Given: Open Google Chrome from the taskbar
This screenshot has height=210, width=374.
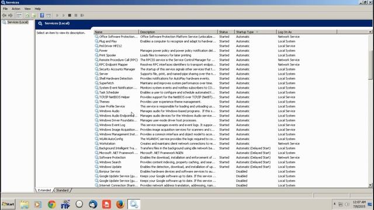Looking at the screenshot, I should click(x=52, y=204).
